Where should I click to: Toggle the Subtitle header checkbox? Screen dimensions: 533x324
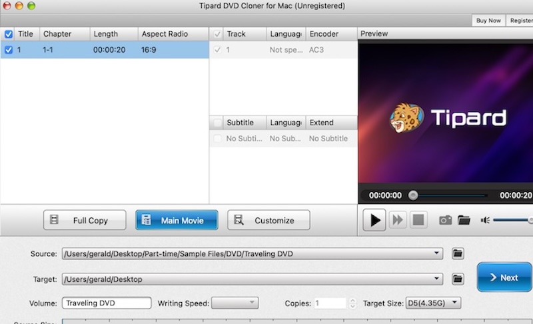[217, 123]
